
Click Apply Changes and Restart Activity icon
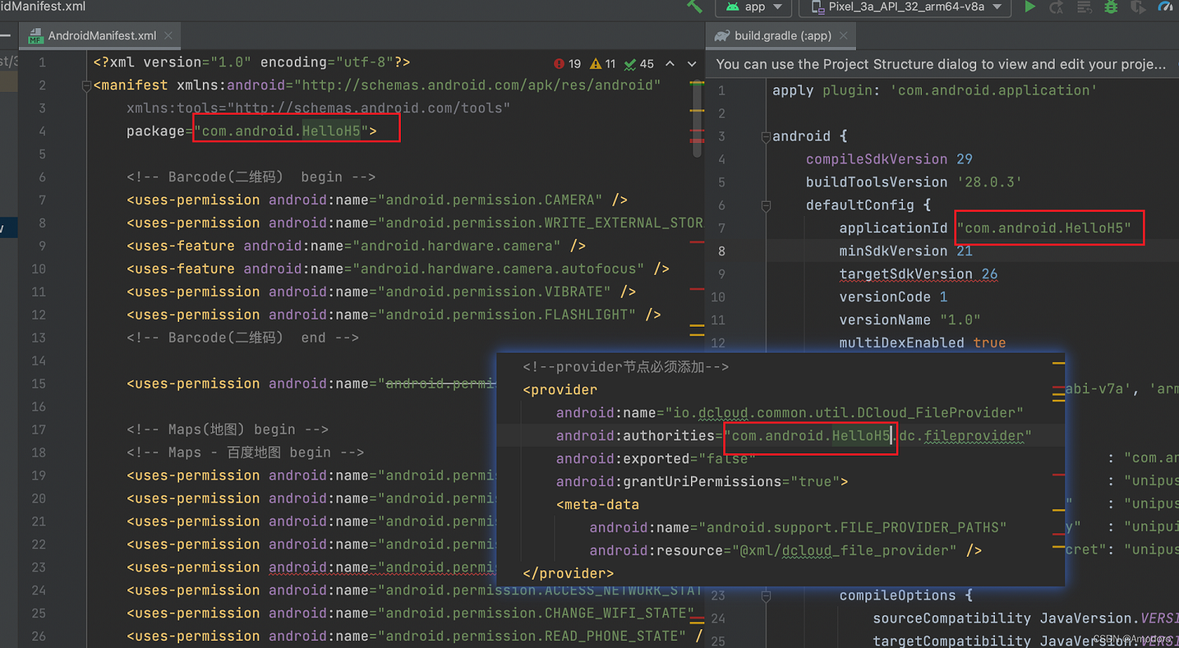(x=1056, y=6)
